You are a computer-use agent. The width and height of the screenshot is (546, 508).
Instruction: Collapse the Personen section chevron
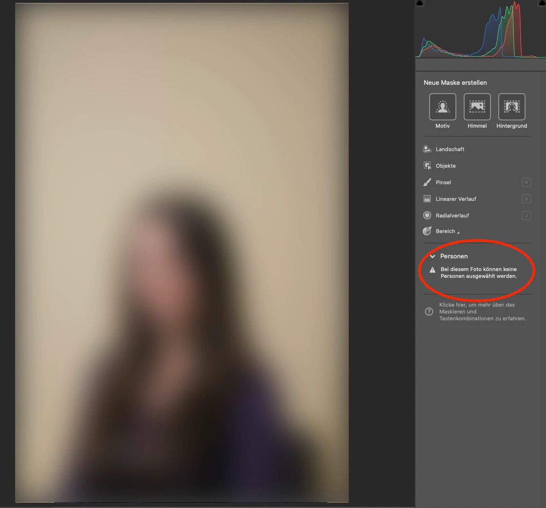[432, 256]
